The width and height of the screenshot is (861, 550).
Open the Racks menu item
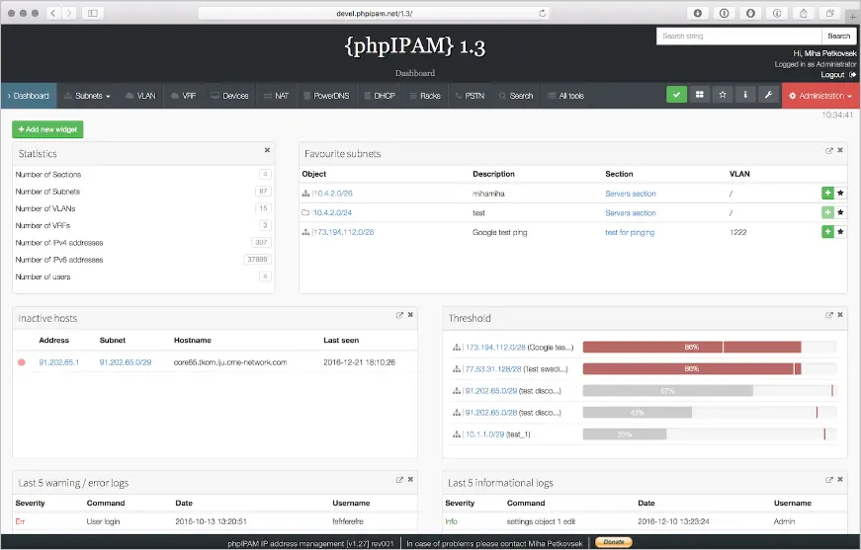point(426,96)
